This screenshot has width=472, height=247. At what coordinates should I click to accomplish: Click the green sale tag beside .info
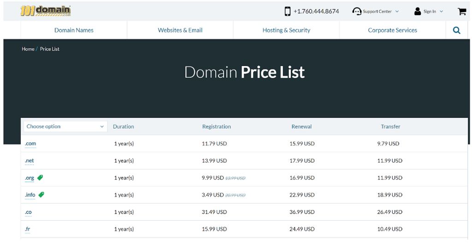[41, 195]
